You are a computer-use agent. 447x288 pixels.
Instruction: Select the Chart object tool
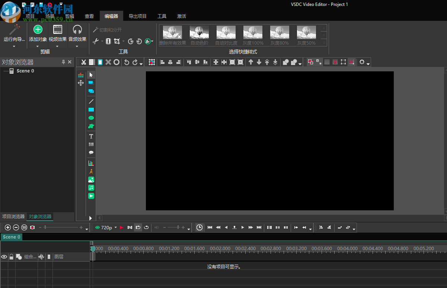click(x=91, y=162)
